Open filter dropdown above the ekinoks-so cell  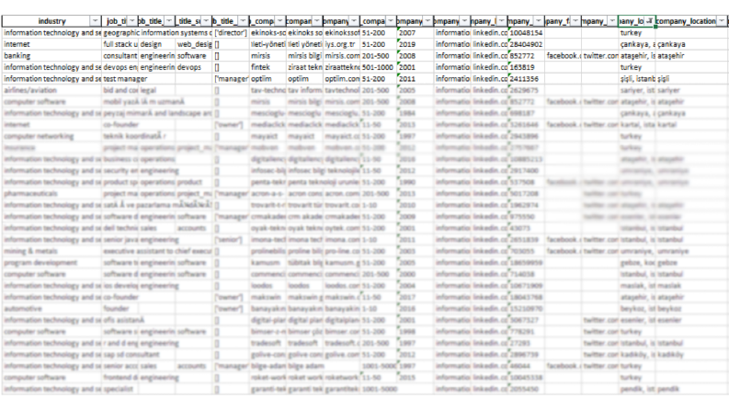[x=279, y=21]
